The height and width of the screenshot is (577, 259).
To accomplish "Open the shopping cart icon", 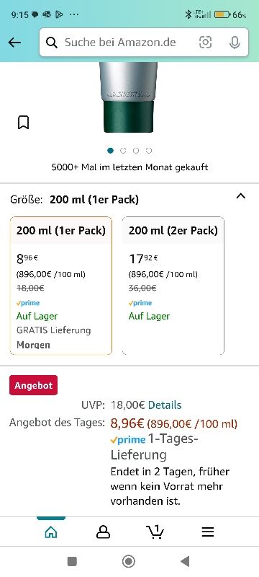I will click(155, 532).
